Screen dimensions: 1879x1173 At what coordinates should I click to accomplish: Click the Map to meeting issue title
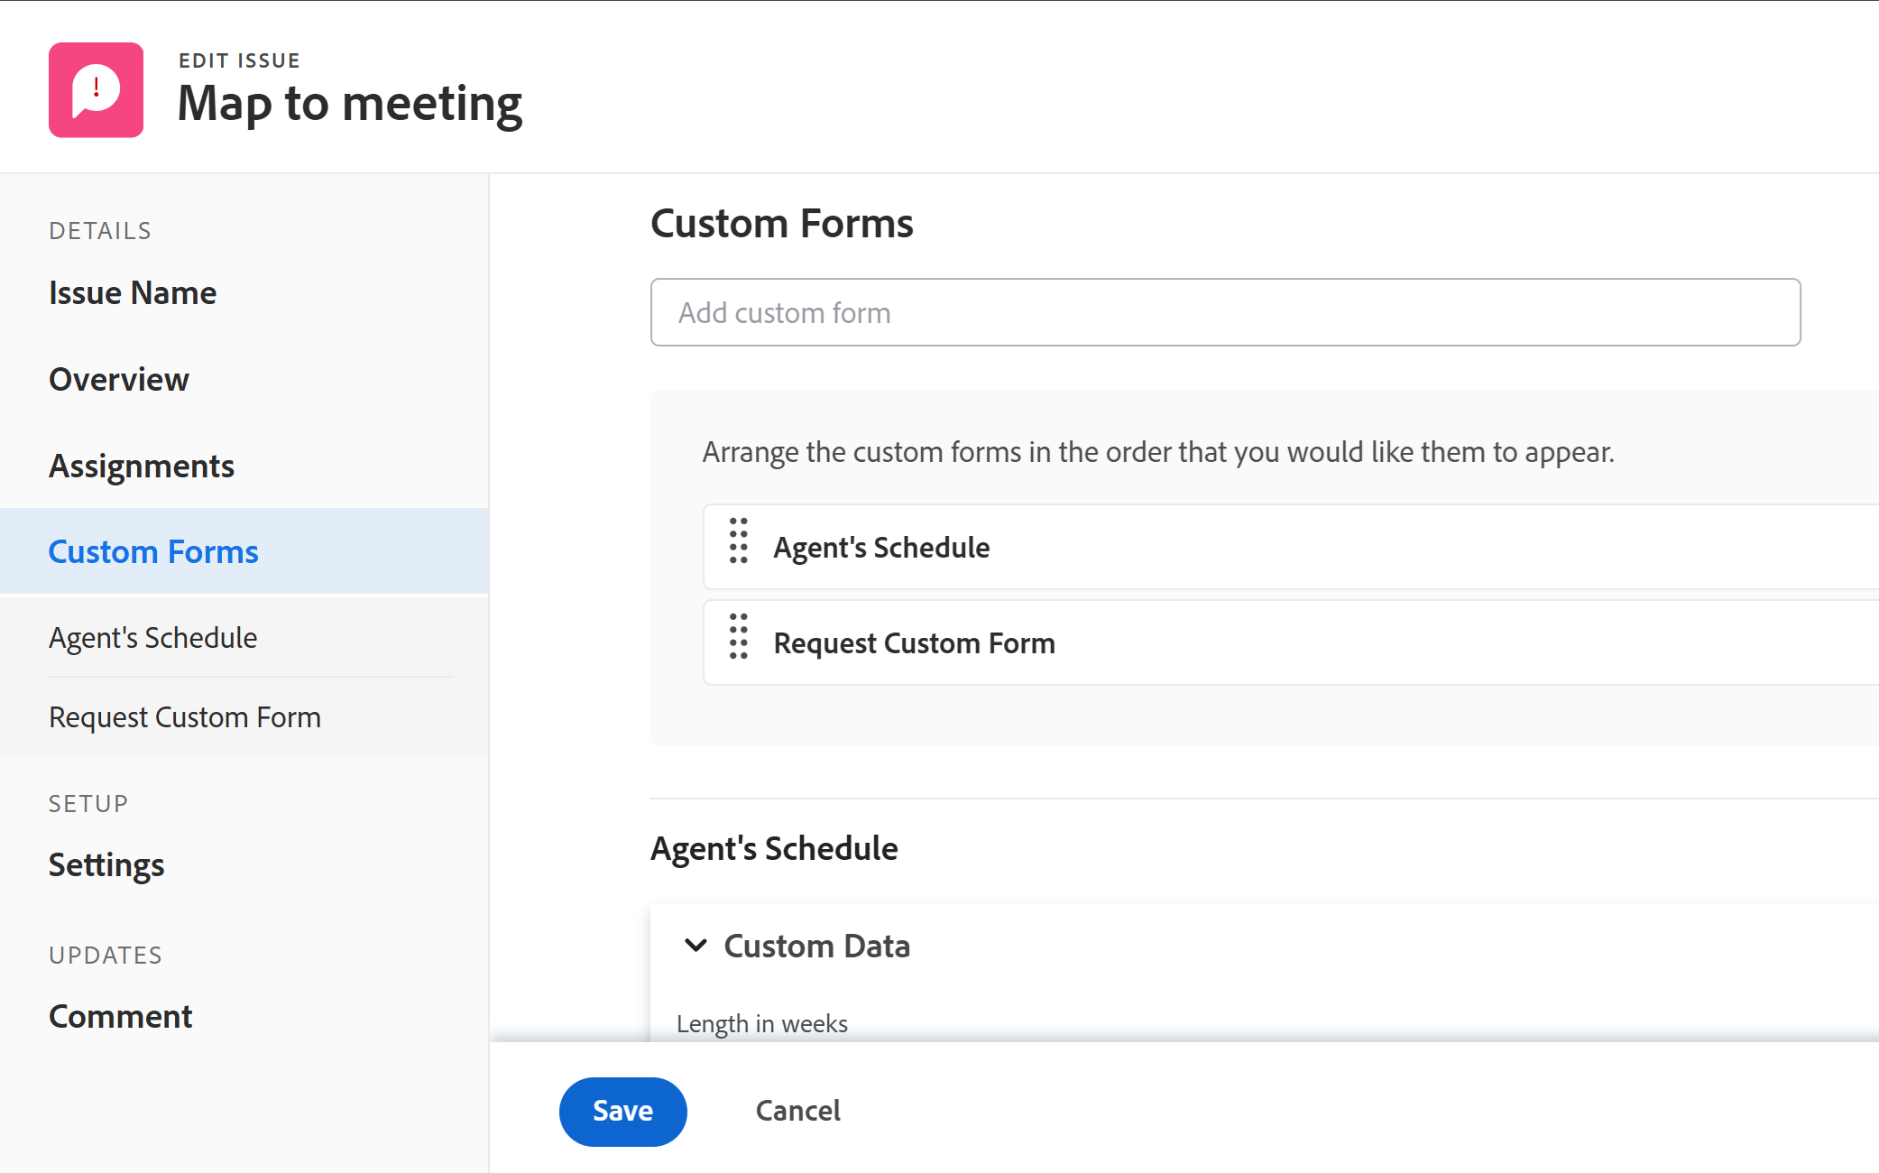click(350, 104)
